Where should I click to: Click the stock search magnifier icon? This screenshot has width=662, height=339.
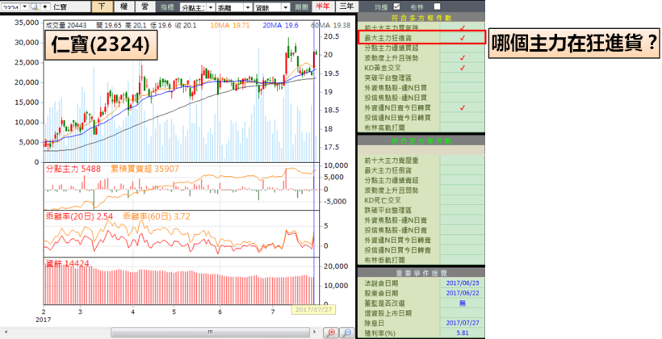pyautogui.click(x=35, y=6)
